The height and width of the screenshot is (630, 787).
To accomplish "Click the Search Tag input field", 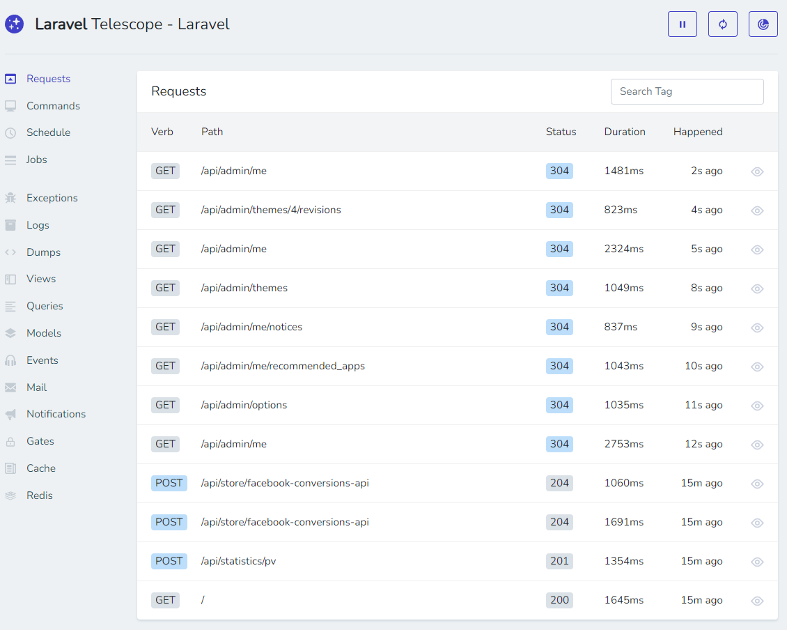I will [x=687, y=91].
